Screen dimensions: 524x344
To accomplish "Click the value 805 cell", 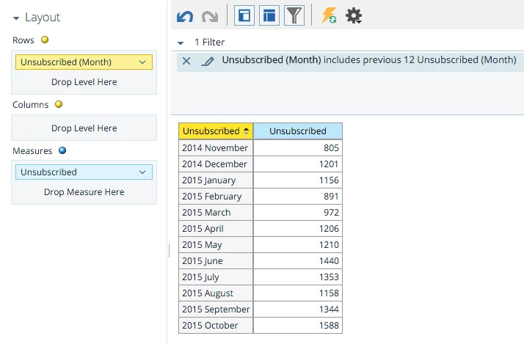I will click(298, 147).
